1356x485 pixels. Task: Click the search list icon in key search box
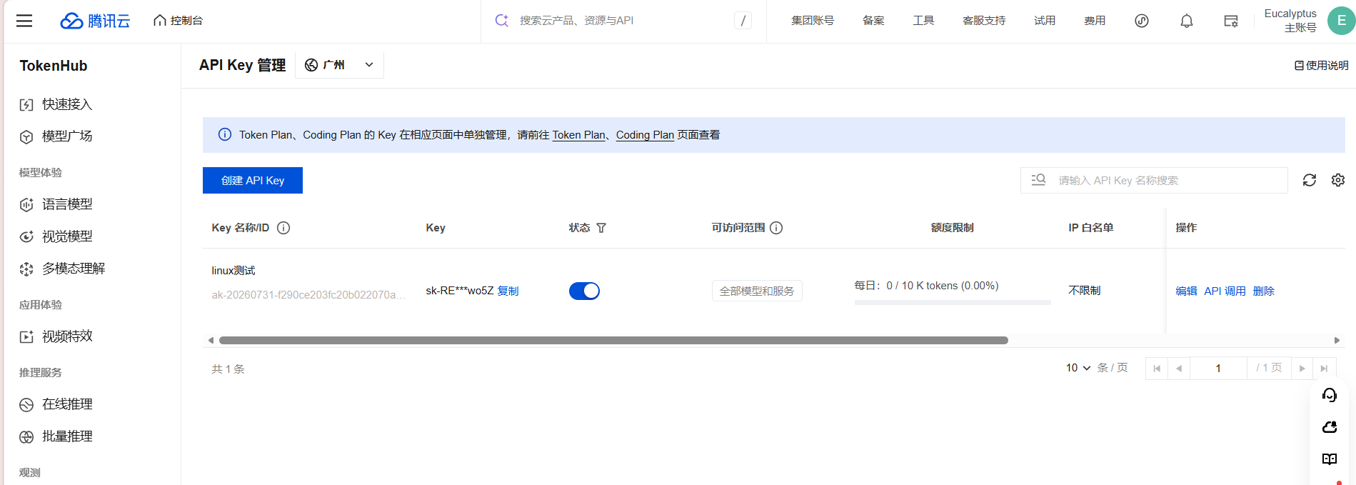[x=1039, y=180]
